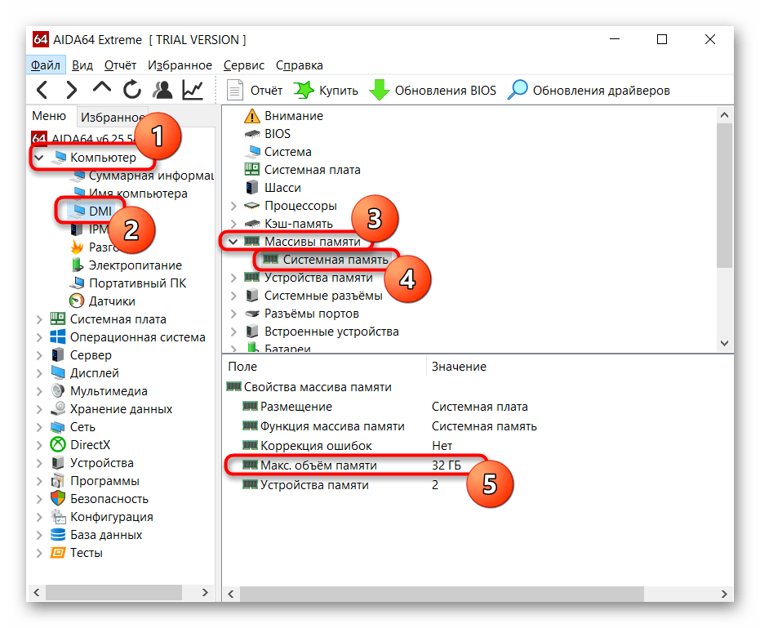The image size is (760, 628).
Task: Select Электропитание in the left tree
Action: point(126,265)
